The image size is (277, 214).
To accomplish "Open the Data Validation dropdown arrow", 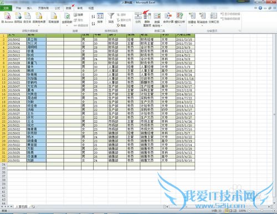I will 161,26.
